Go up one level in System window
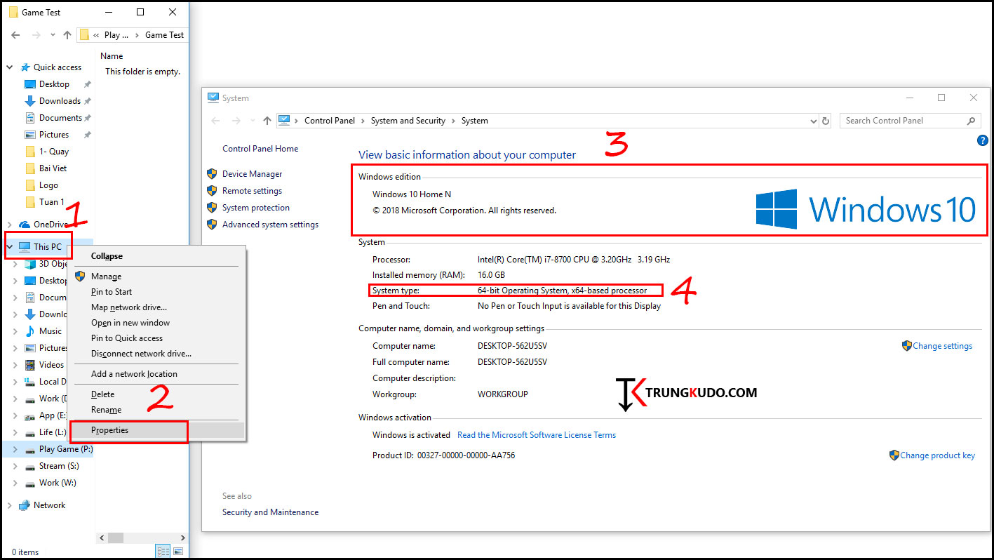The height and width of the screenshot is (560, 994). point(267,121)
